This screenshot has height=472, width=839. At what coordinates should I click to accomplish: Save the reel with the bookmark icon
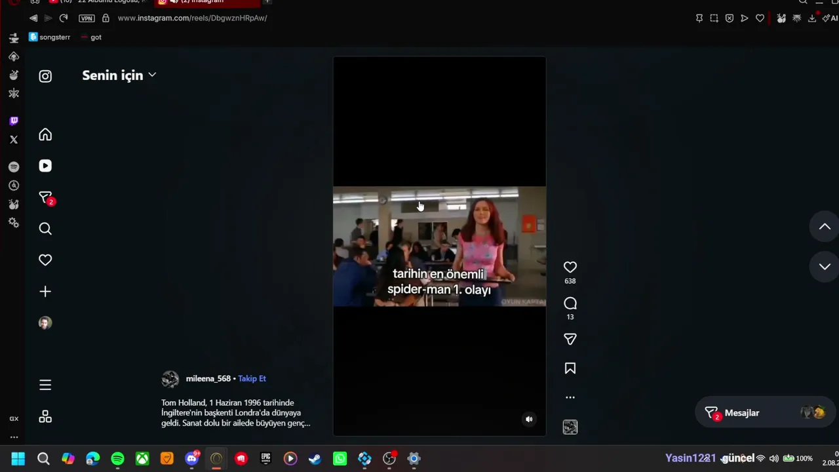pos(570,368)
